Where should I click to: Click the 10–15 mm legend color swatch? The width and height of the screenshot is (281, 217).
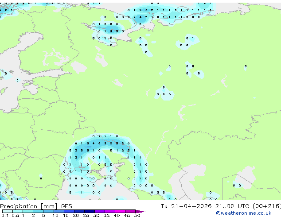coord(59,211)
